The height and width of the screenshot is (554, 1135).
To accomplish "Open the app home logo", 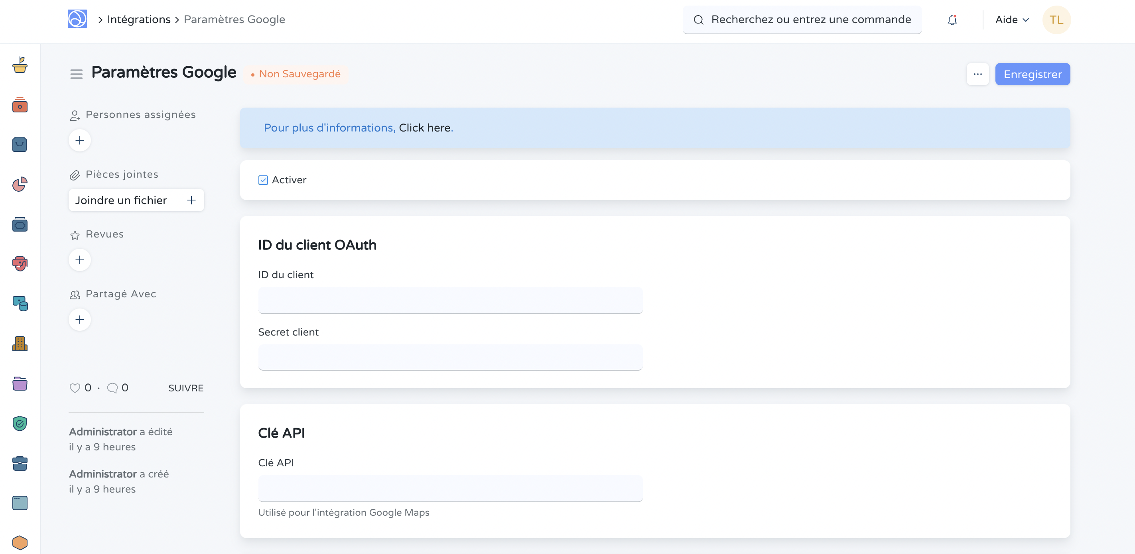I will [77, 19].
